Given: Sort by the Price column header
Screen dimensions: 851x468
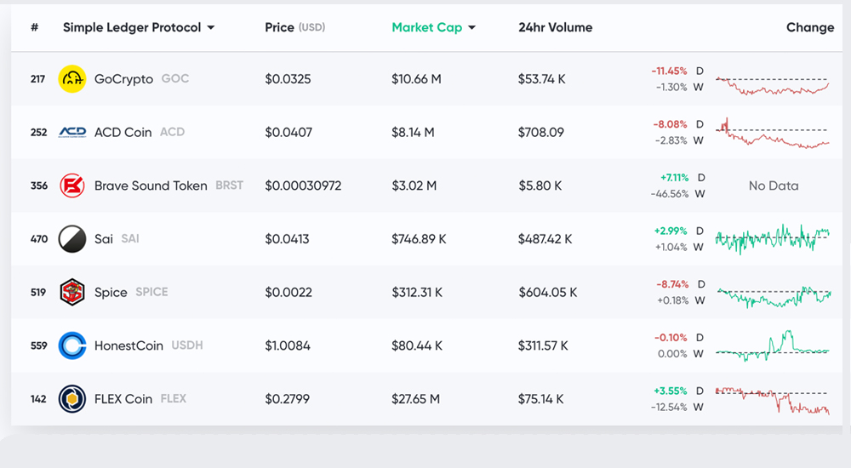Looking at the screenshot, I should pyautogui.click(x=294, y=27).
